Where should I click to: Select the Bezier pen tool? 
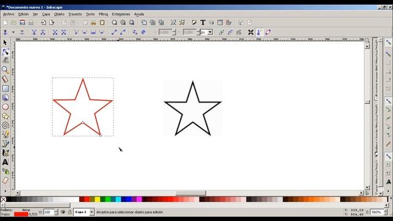coord(6,144)
